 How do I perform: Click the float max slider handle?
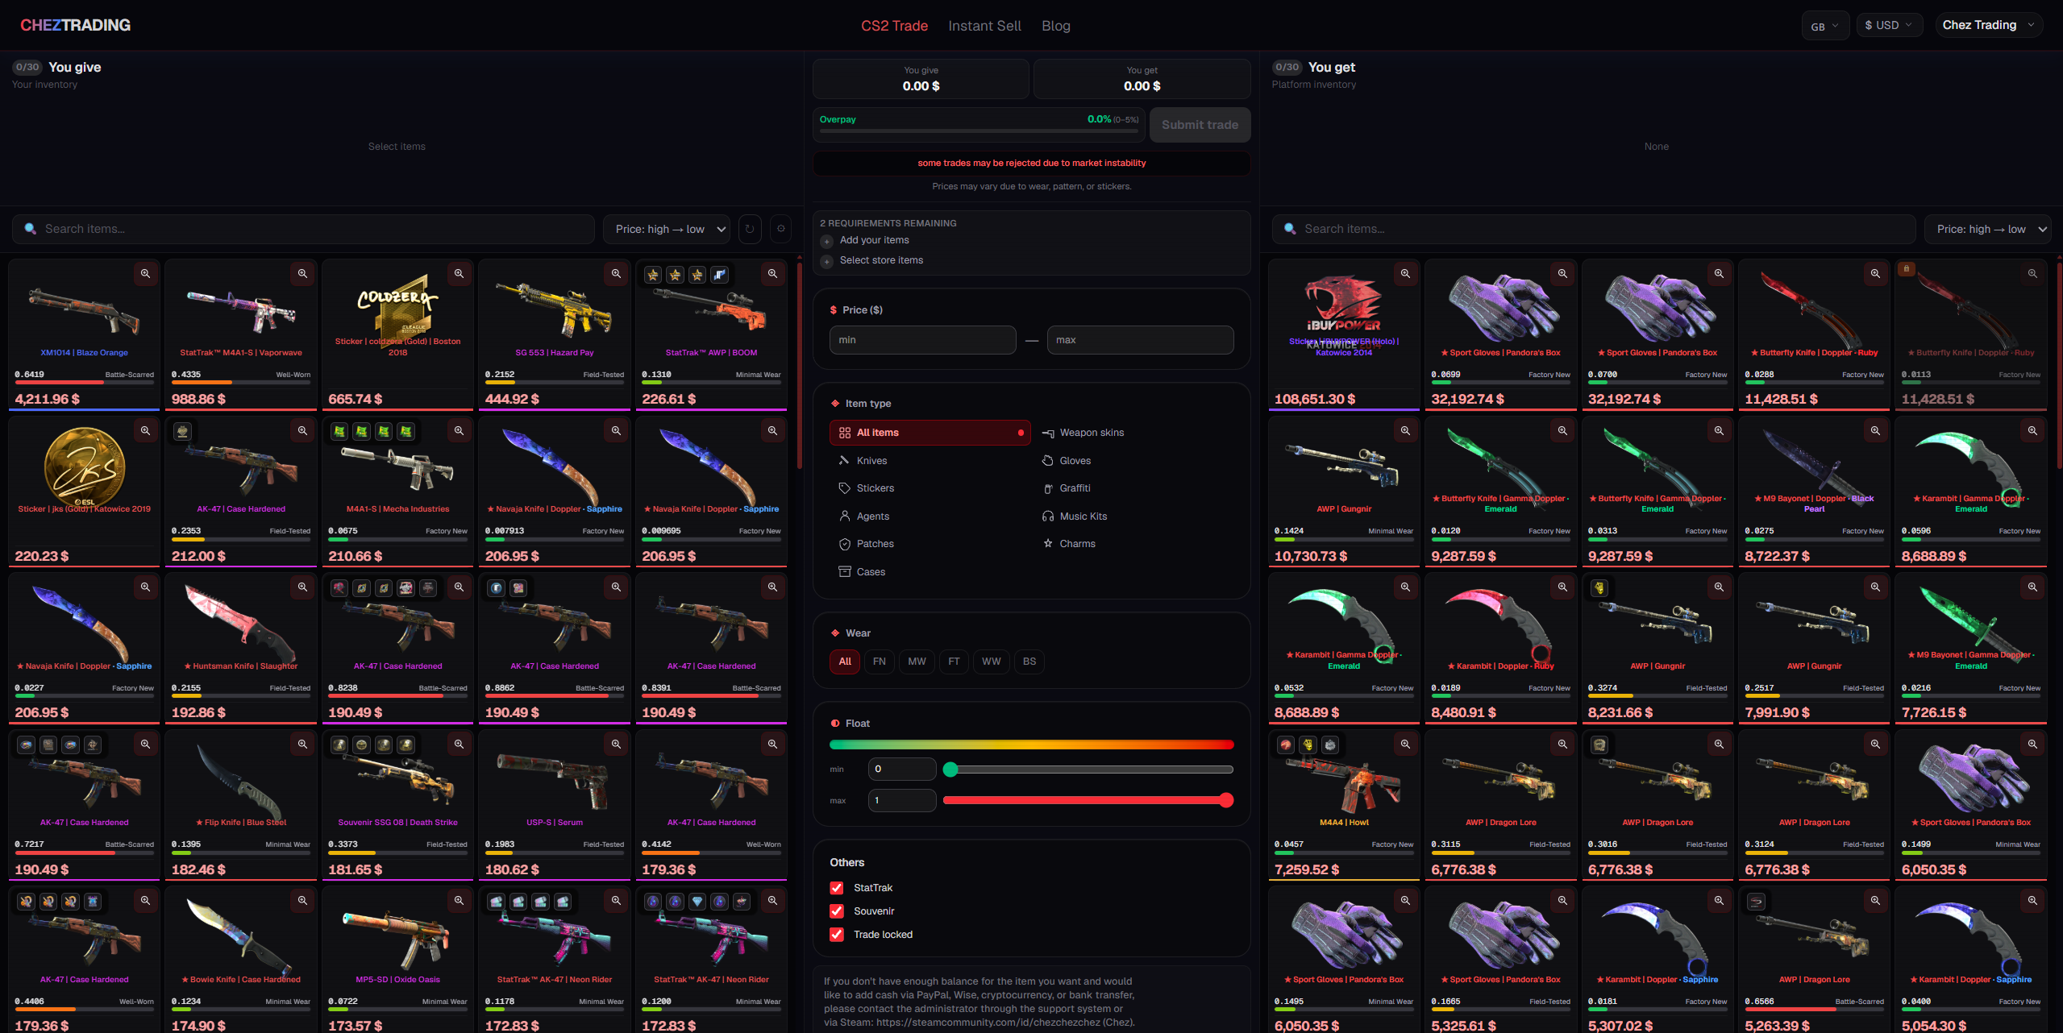coord(1226,800)
